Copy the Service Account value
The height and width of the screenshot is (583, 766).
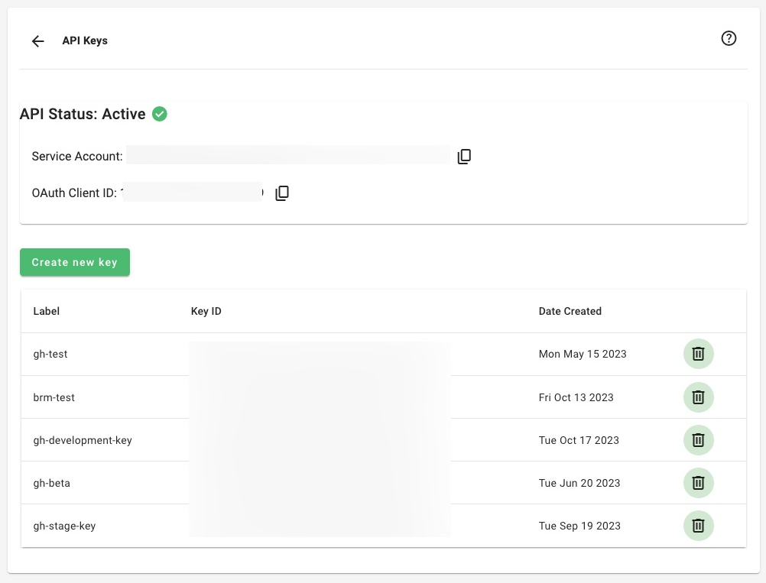[464, 156]
